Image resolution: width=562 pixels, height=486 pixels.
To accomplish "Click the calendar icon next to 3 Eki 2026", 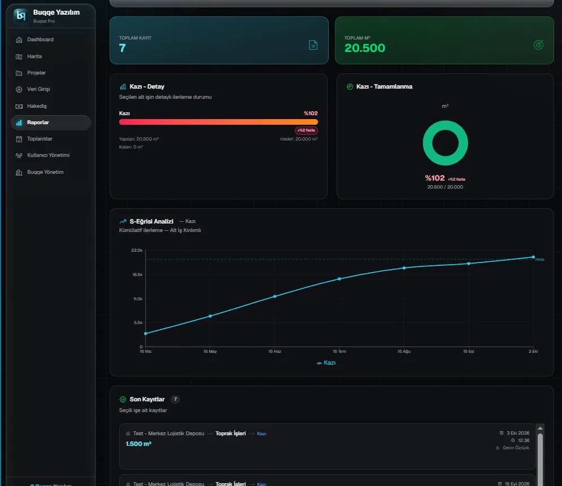I will (x=502, y=433).
